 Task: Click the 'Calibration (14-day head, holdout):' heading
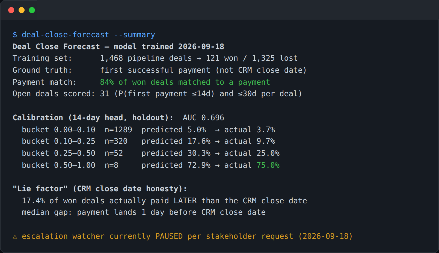pos(93,118)
